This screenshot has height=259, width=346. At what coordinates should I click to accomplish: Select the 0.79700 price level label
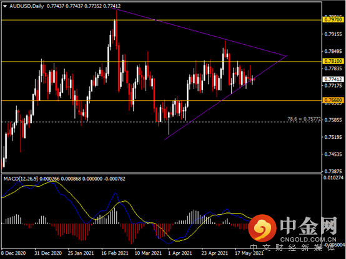click(x=334, y=19)
